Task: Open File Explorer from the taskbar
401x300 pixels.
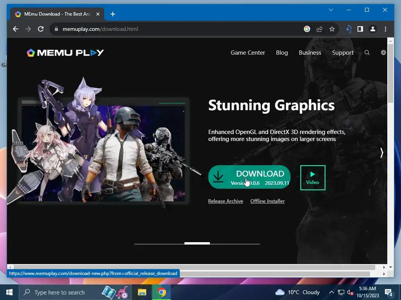Action: point(142,292)
